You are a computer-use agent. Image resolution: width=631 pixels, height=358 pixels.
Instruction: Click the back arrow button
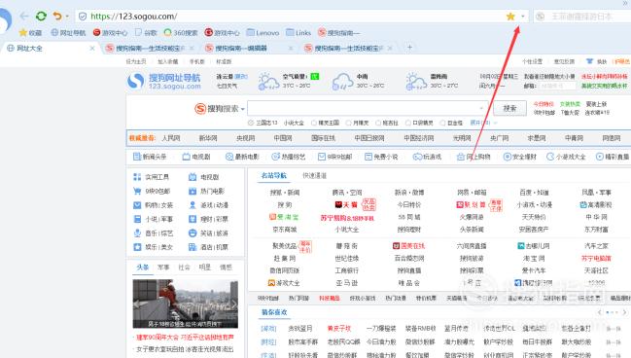[x=24, y=17]
